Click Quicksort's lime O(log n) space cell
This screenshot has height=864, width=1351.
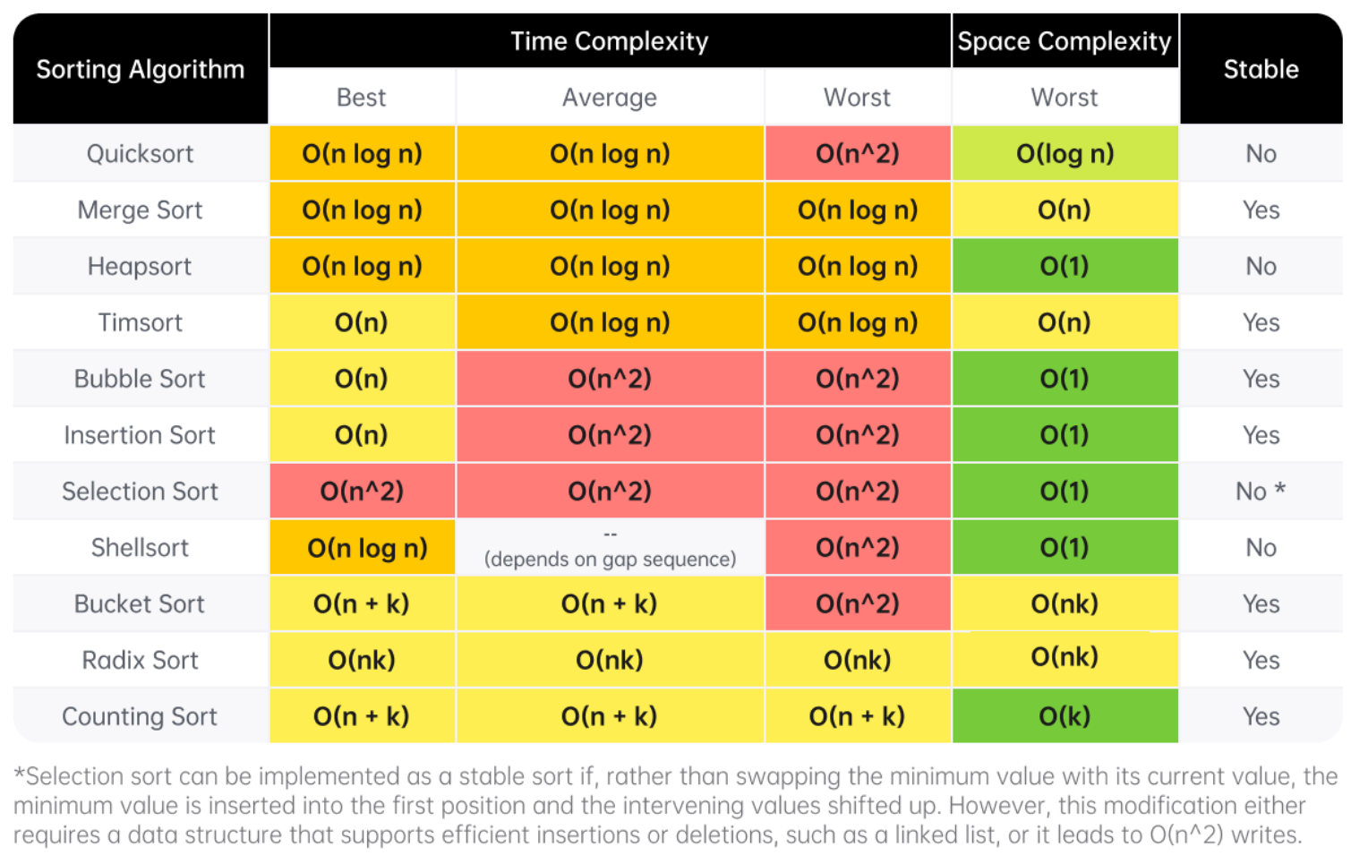(1065, 154)
